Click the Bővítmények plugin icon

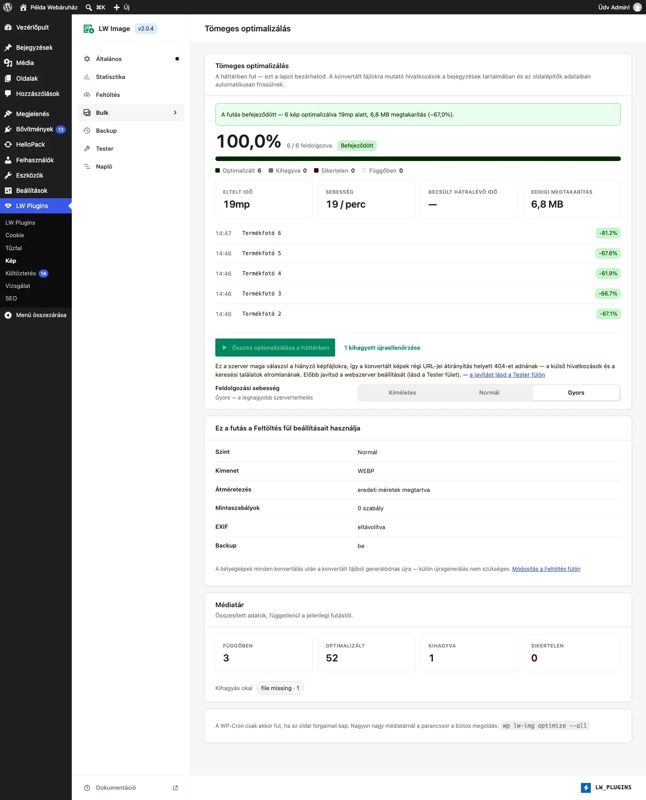pos(8,129)
